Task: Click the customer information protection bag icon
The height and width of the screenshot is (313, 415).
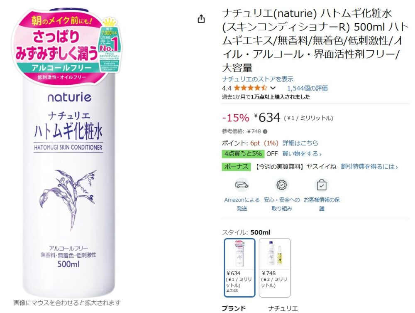Action: [322, 185]
